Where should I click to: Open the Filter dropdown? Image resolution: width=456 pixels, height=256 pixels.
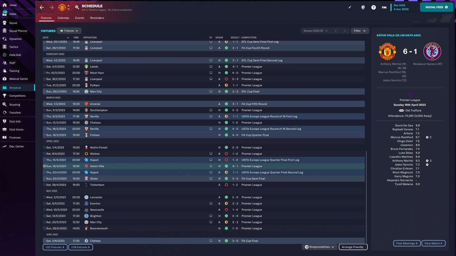360,31
